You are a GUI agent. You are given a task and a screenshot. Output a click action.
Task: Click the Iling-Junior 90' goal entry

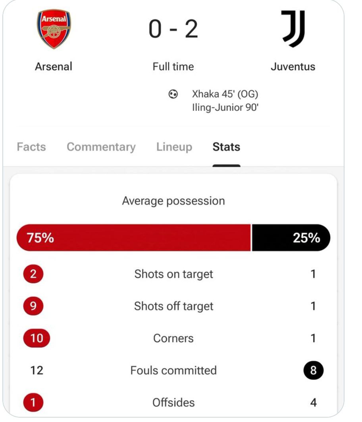pos(225,107)
